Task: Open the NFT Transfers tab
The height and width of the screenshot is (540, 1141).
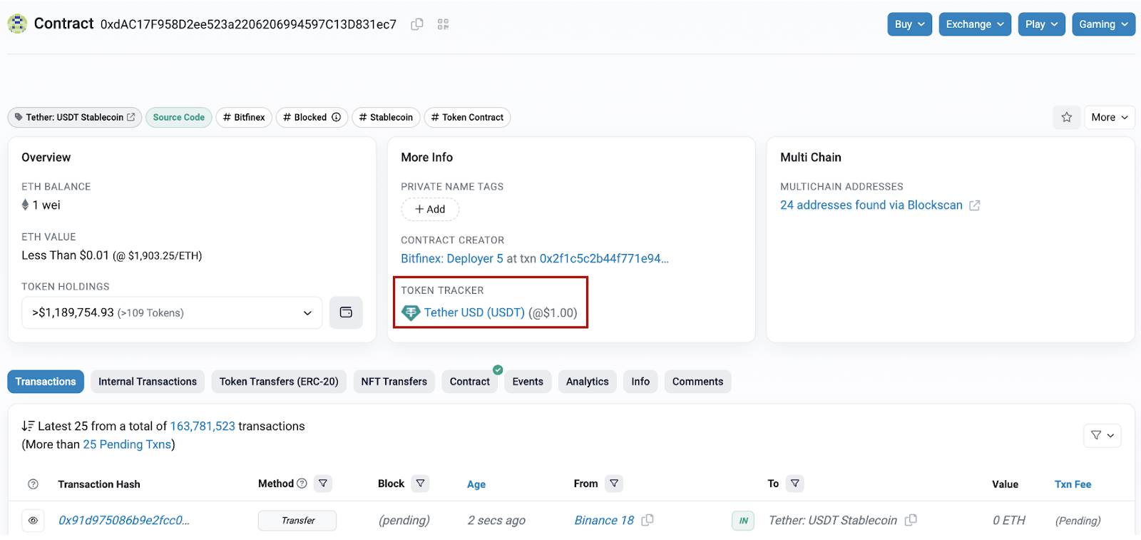Action: coord(394,382)
